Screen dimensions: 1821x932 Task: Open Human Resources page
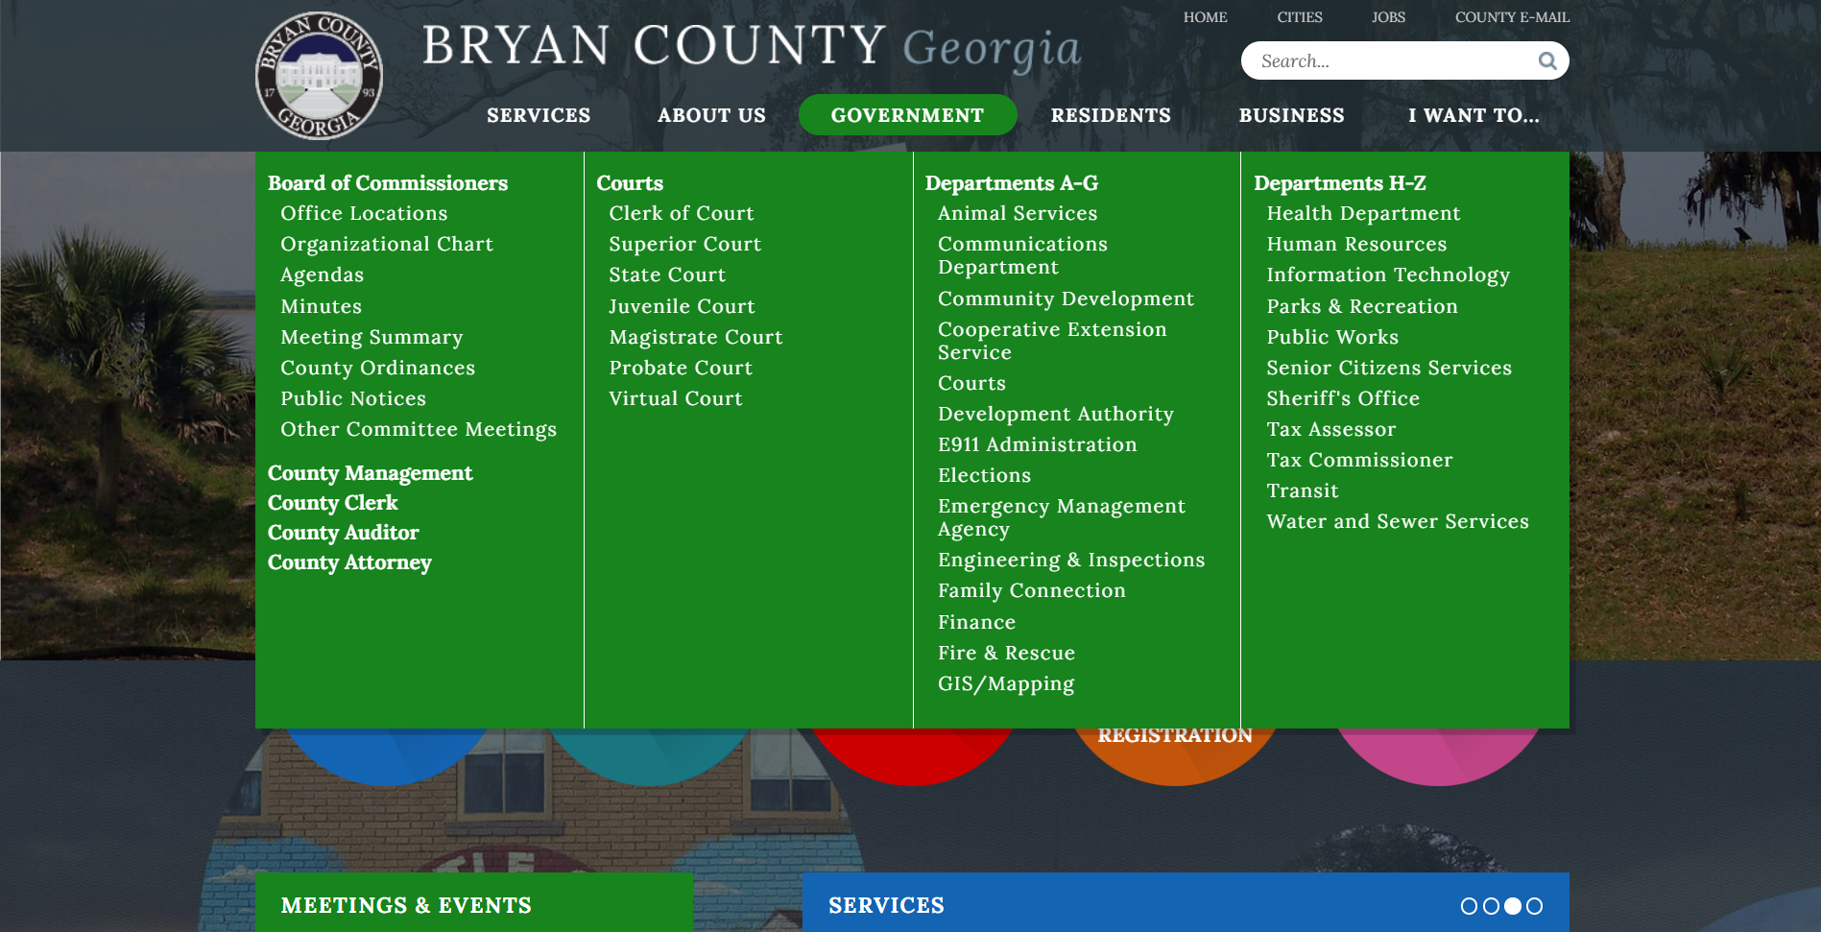point(1356,244)
